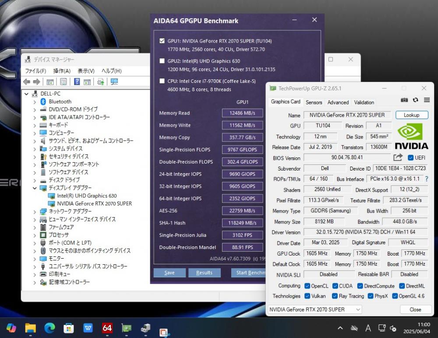
Task: Click the Bus Interface question mark
Action: [427, 179]
